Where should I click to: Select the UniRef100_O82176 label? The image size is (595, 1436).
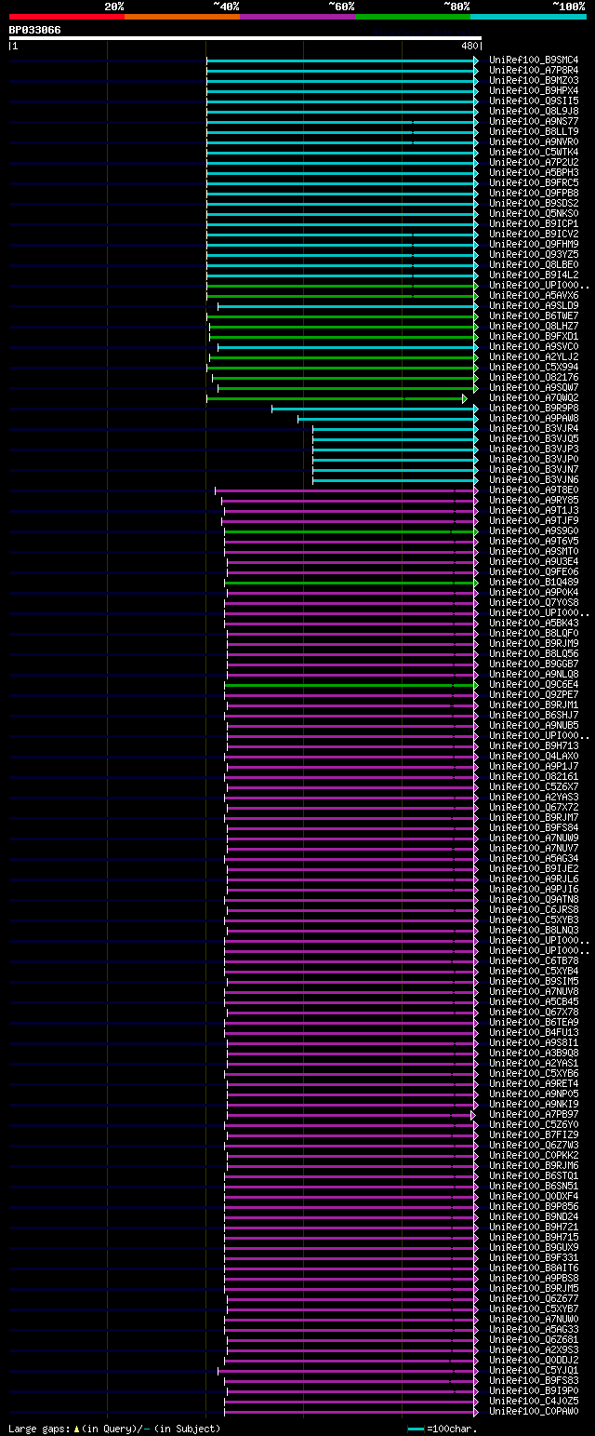point(534,378)
